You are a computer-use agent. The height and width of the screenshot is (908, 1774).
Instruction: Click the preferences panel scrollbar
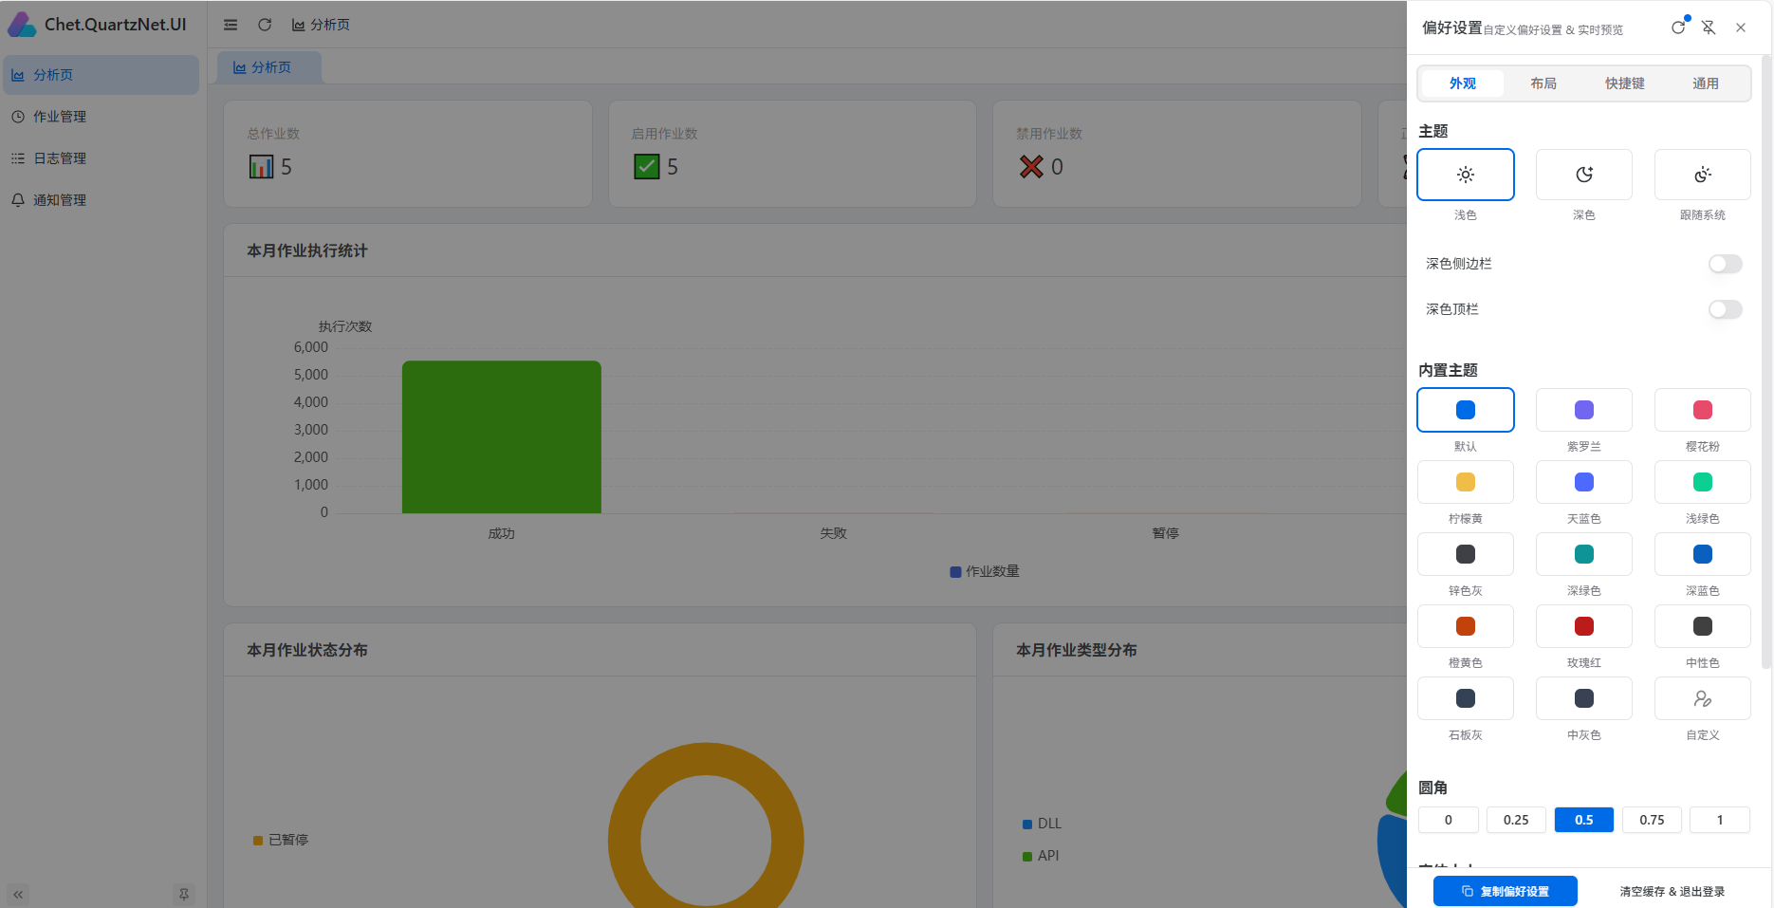pyautogui.click(x=1765, y=362)
